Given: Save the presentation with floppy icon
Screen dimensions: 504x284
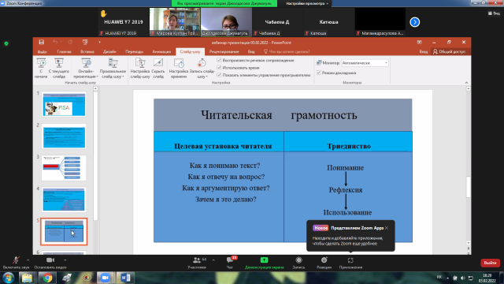Looking at the screenshot, I should pos(42,42).
